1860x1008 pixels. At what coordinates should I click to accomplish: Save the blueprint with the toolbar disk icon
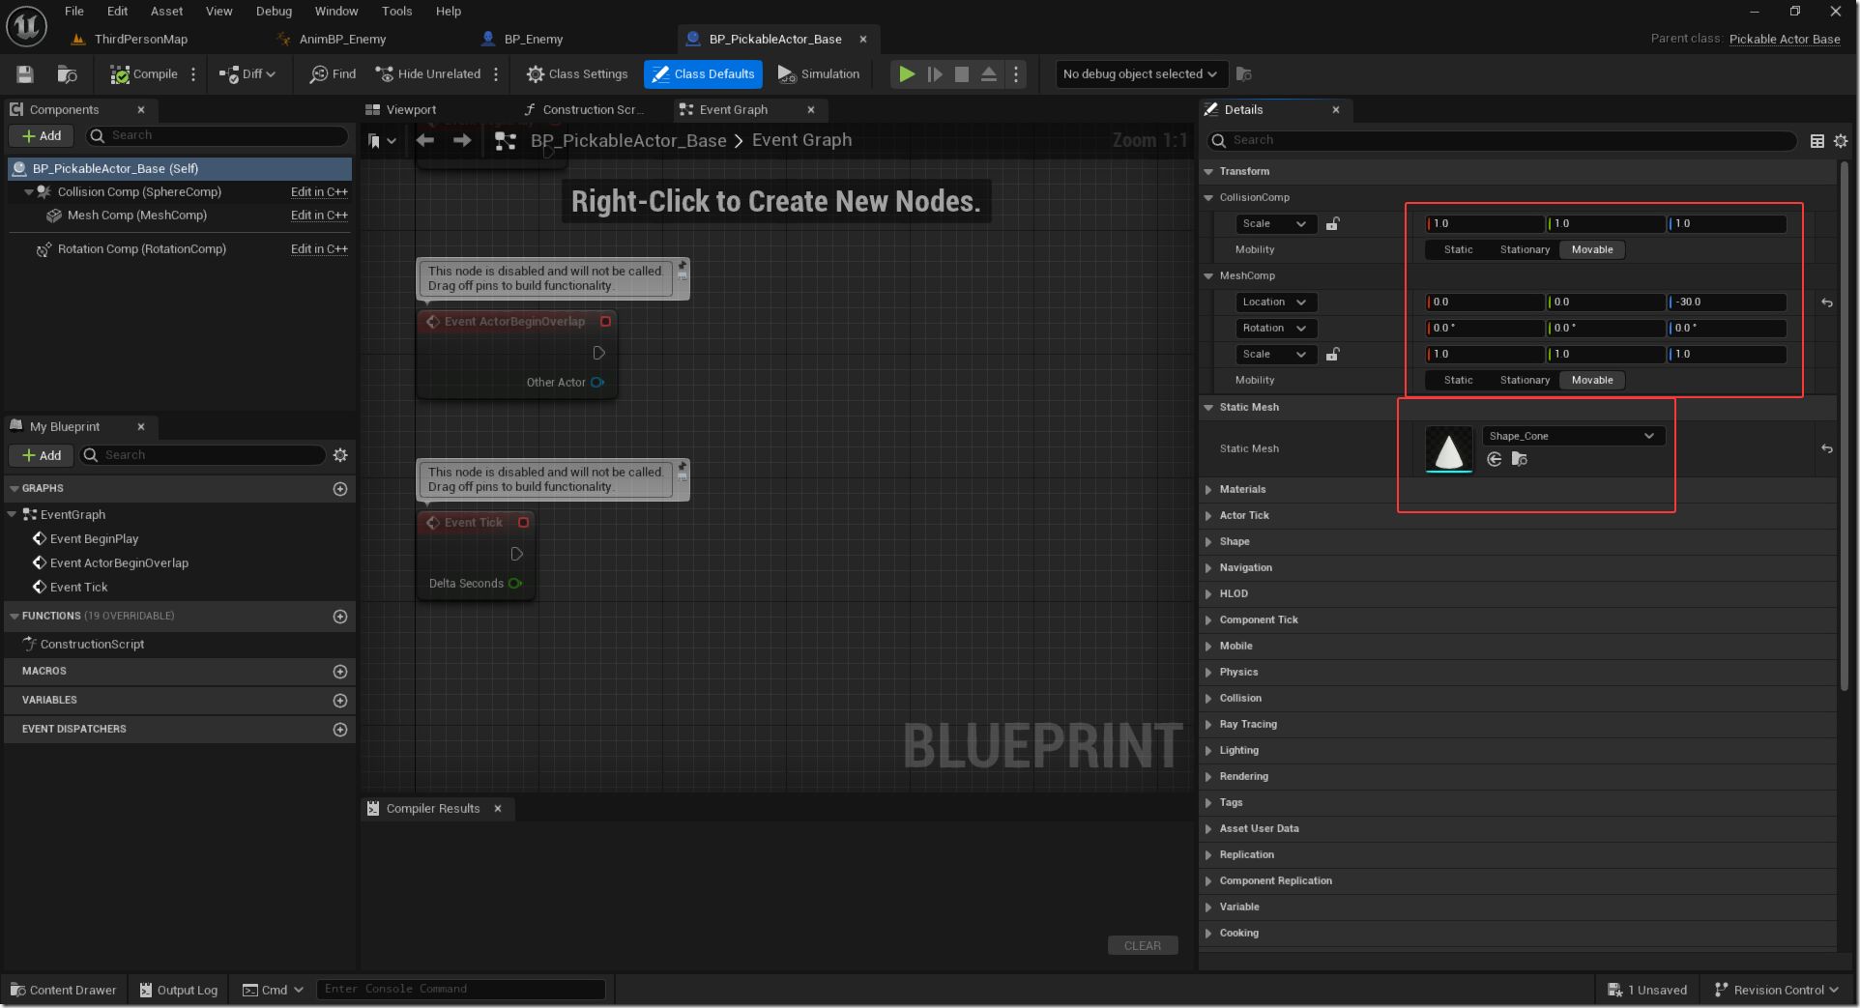coord(25,74)
